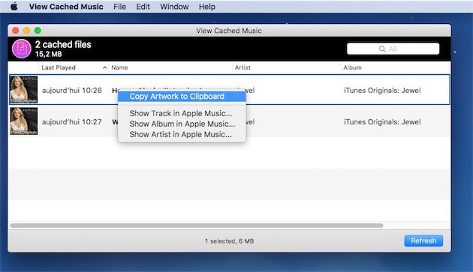The image size is (473, 272).
Task: Zoom window with green button
Action: pos(38,31)
